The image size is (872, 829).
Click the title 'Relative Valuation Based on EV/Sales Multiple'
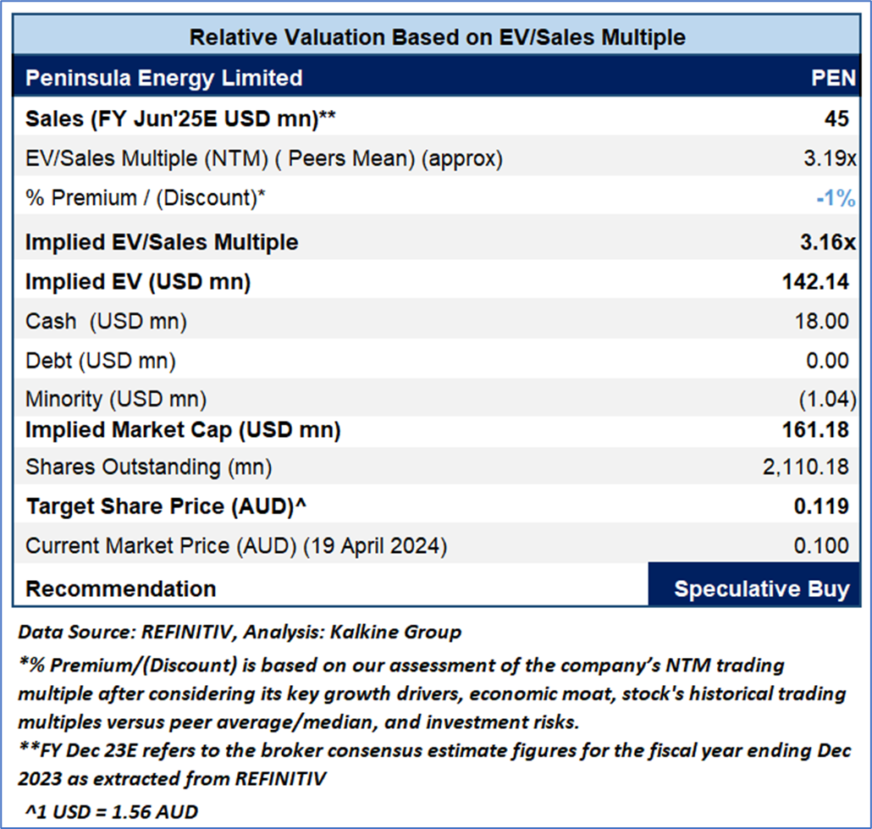coord(437,37)
